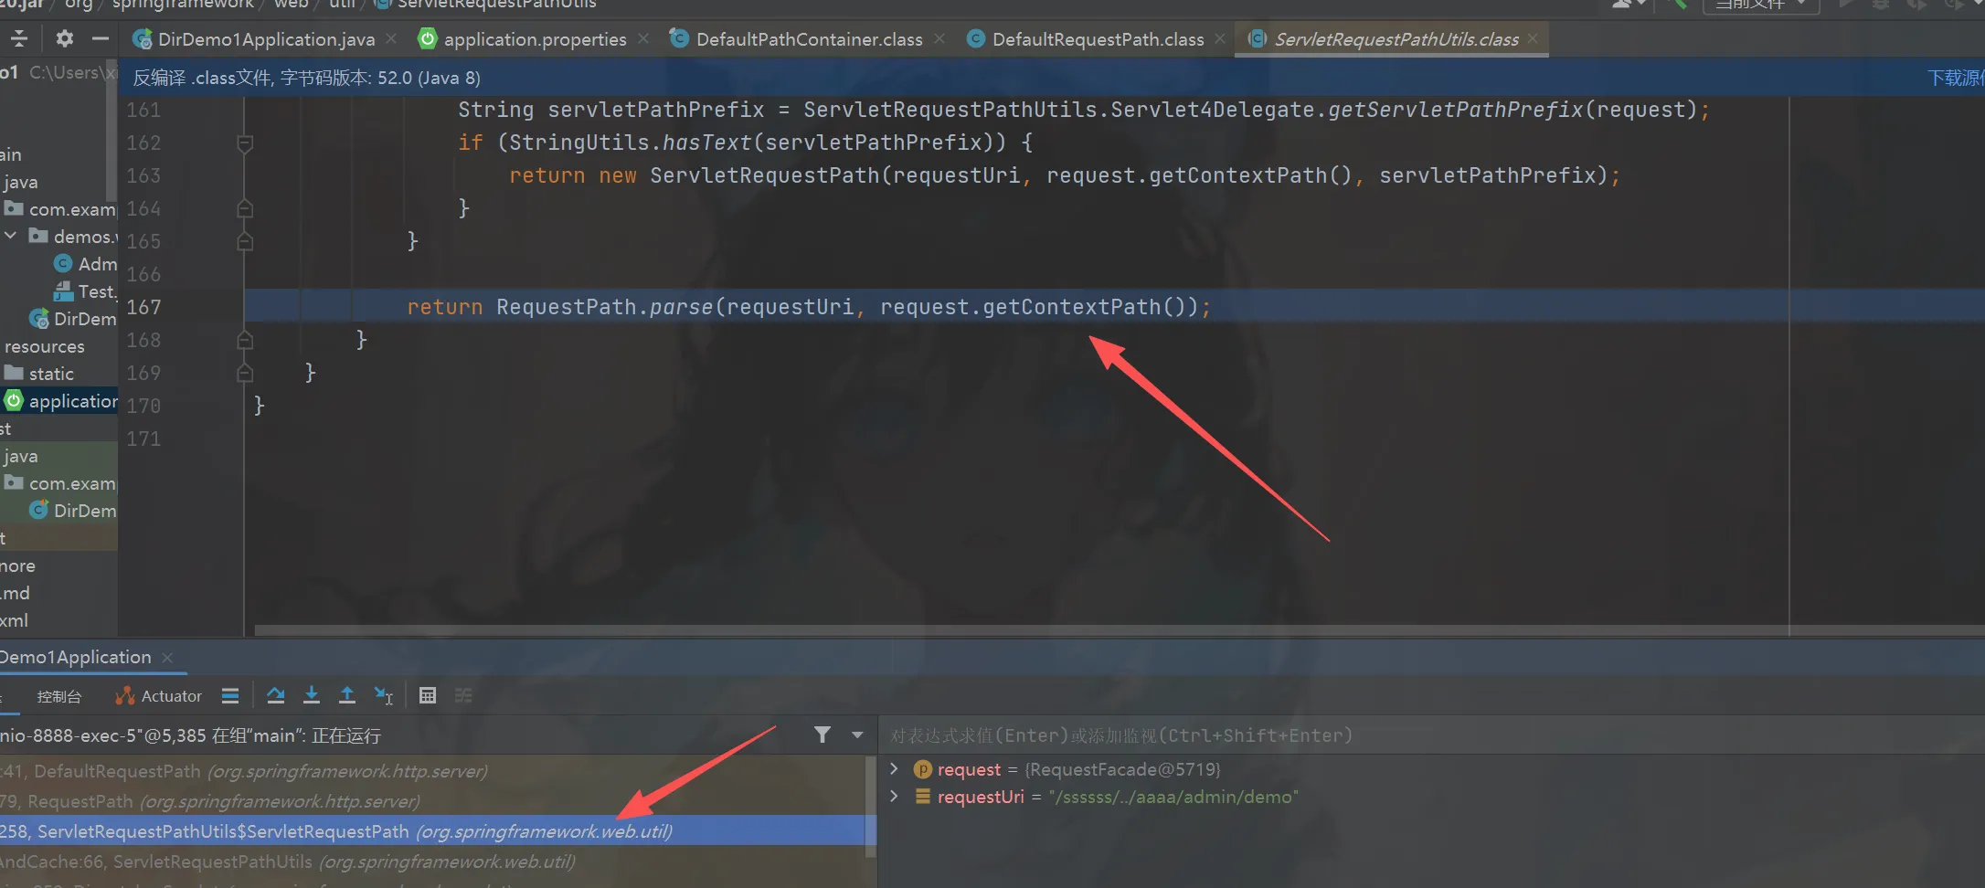Open the DefaultRequestPath.class editor tab

[x=1097, y=39]
